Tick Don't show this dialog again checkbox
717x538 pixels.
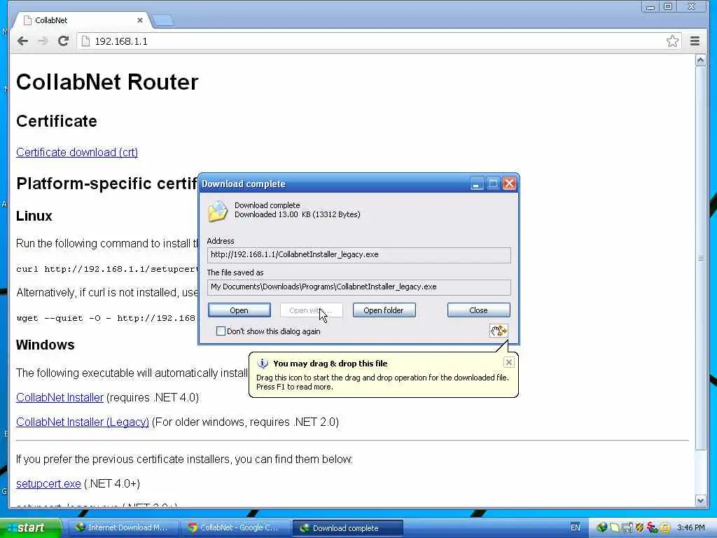click(221, 331)
